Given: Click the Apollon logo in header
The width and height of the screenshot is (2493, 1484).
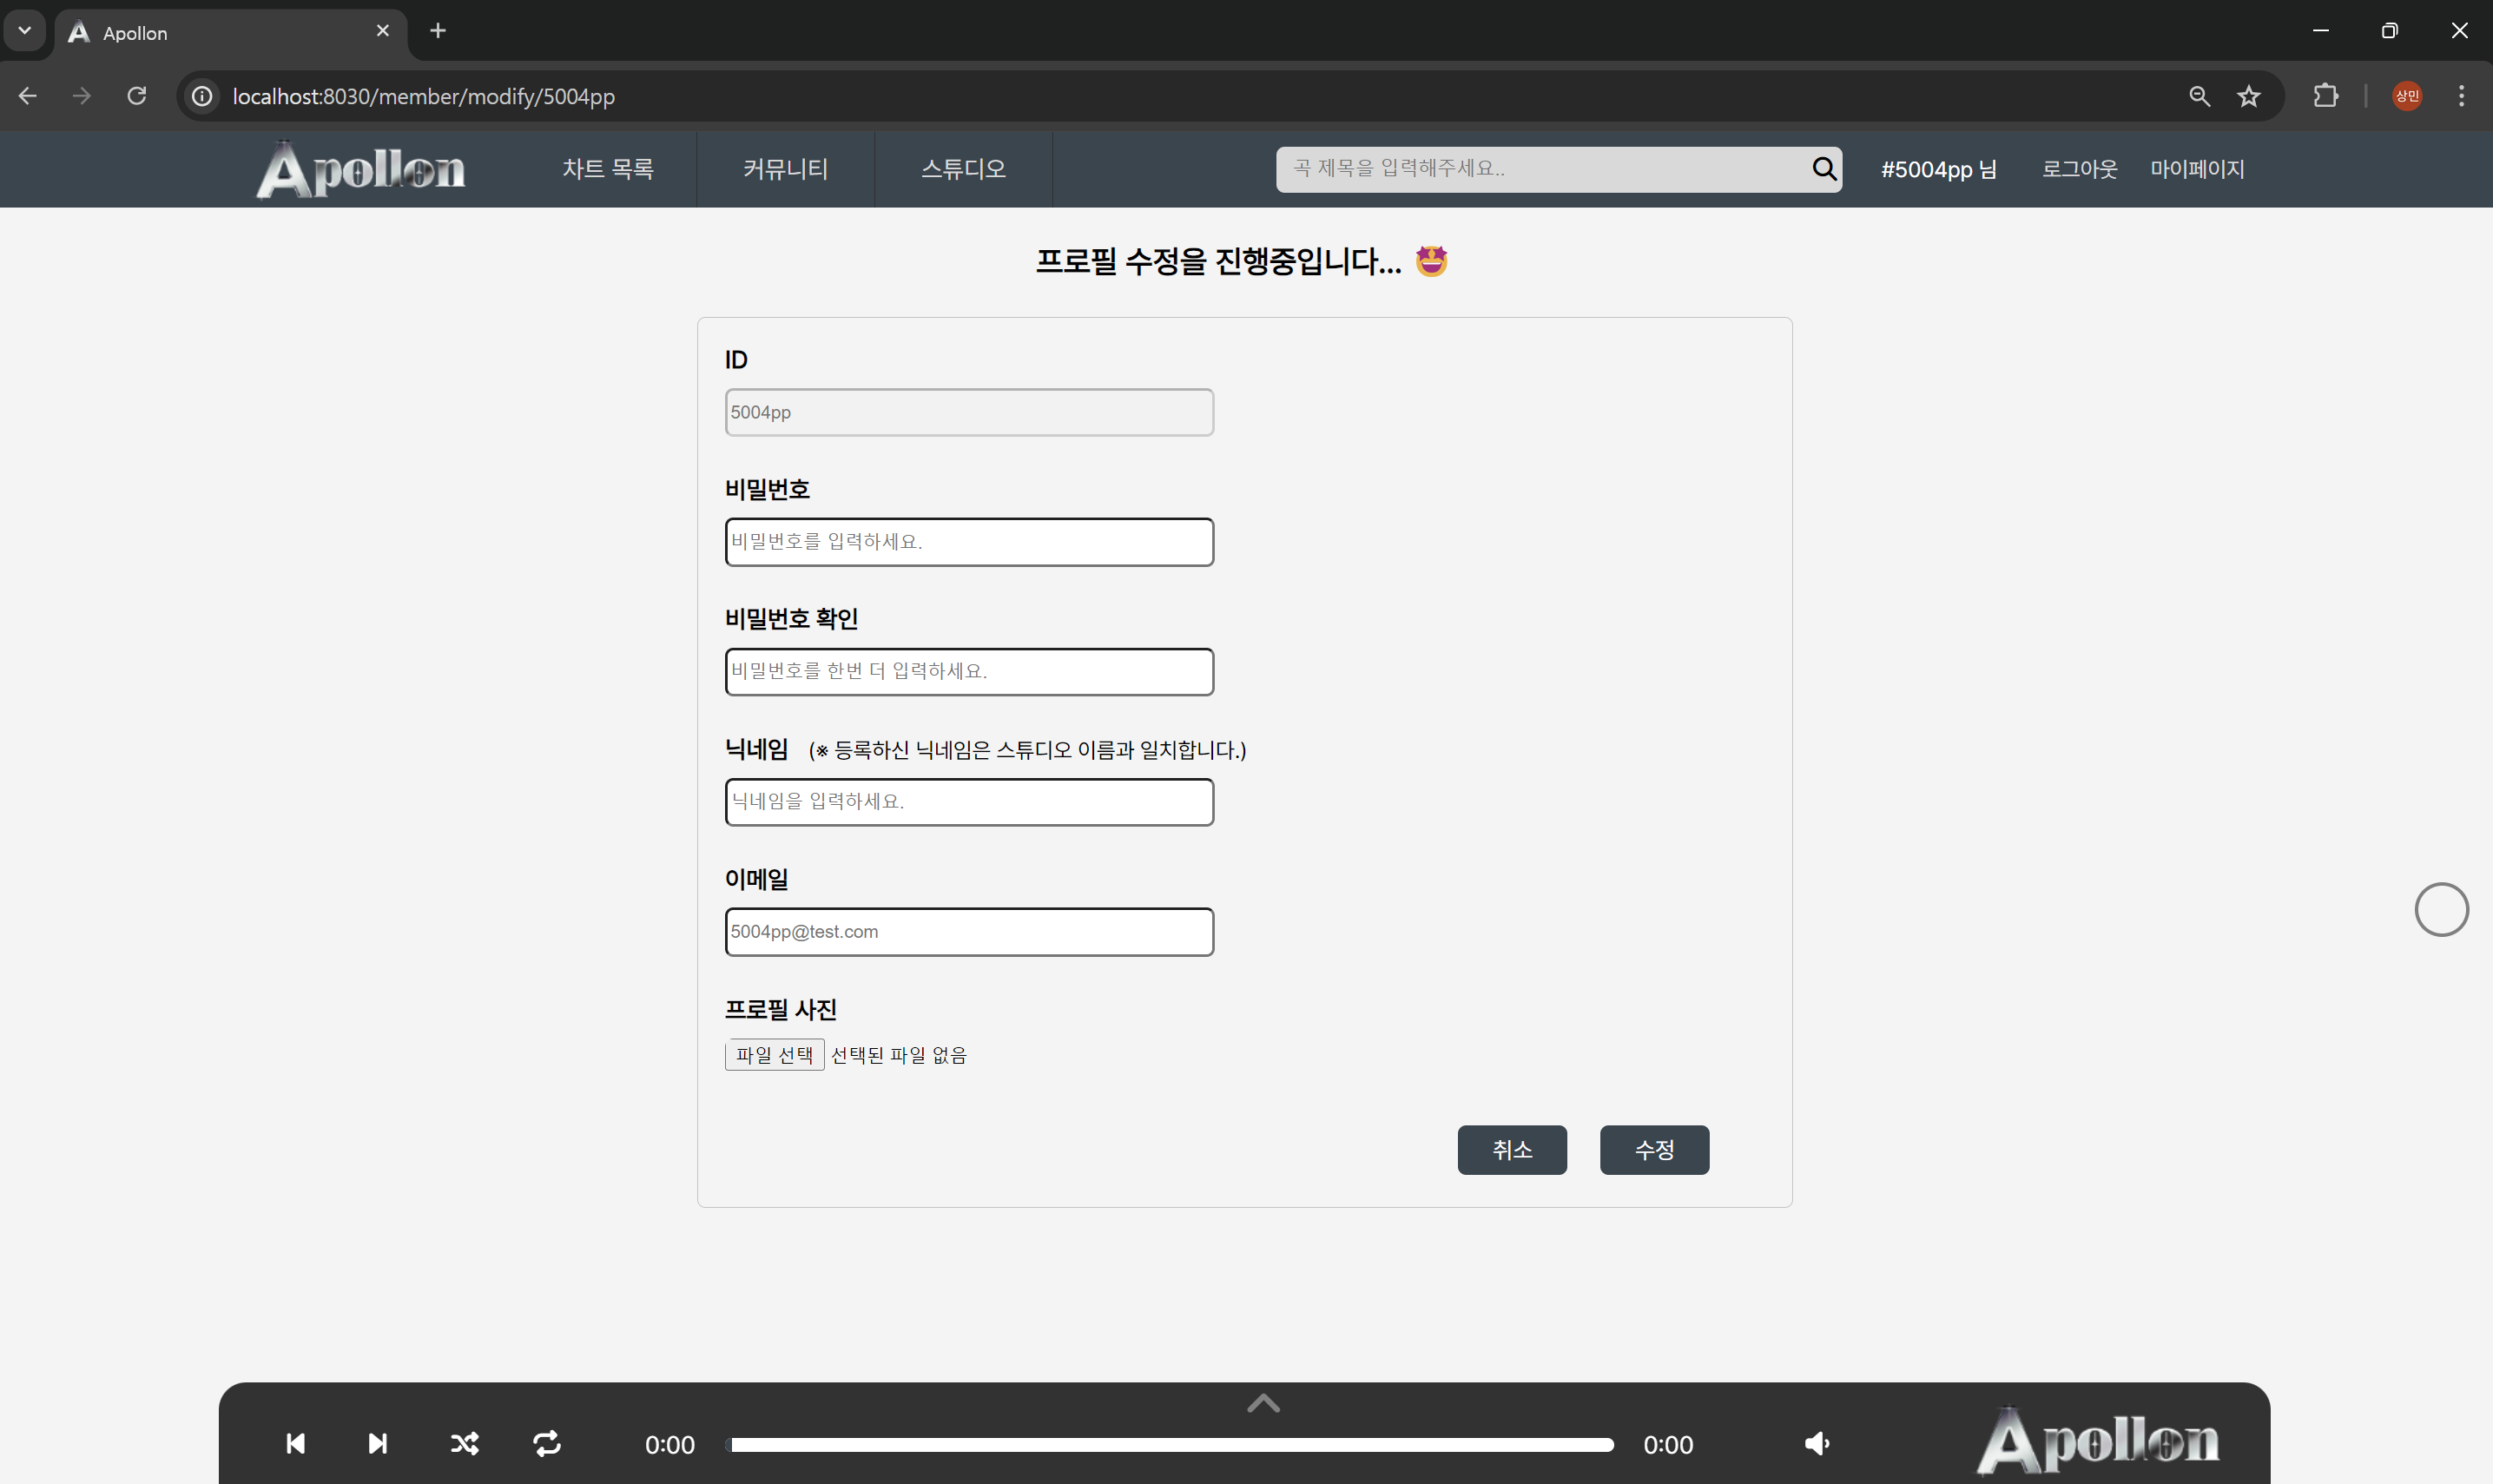Looking at the screenshot, I should pyautogui.click(x=361, y=169).
